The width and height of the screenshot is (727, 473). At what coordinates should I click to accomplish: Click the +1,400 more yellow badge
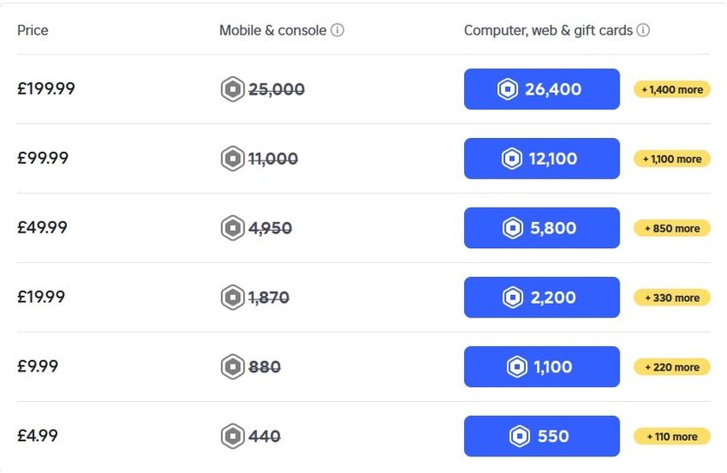point(671,89)
